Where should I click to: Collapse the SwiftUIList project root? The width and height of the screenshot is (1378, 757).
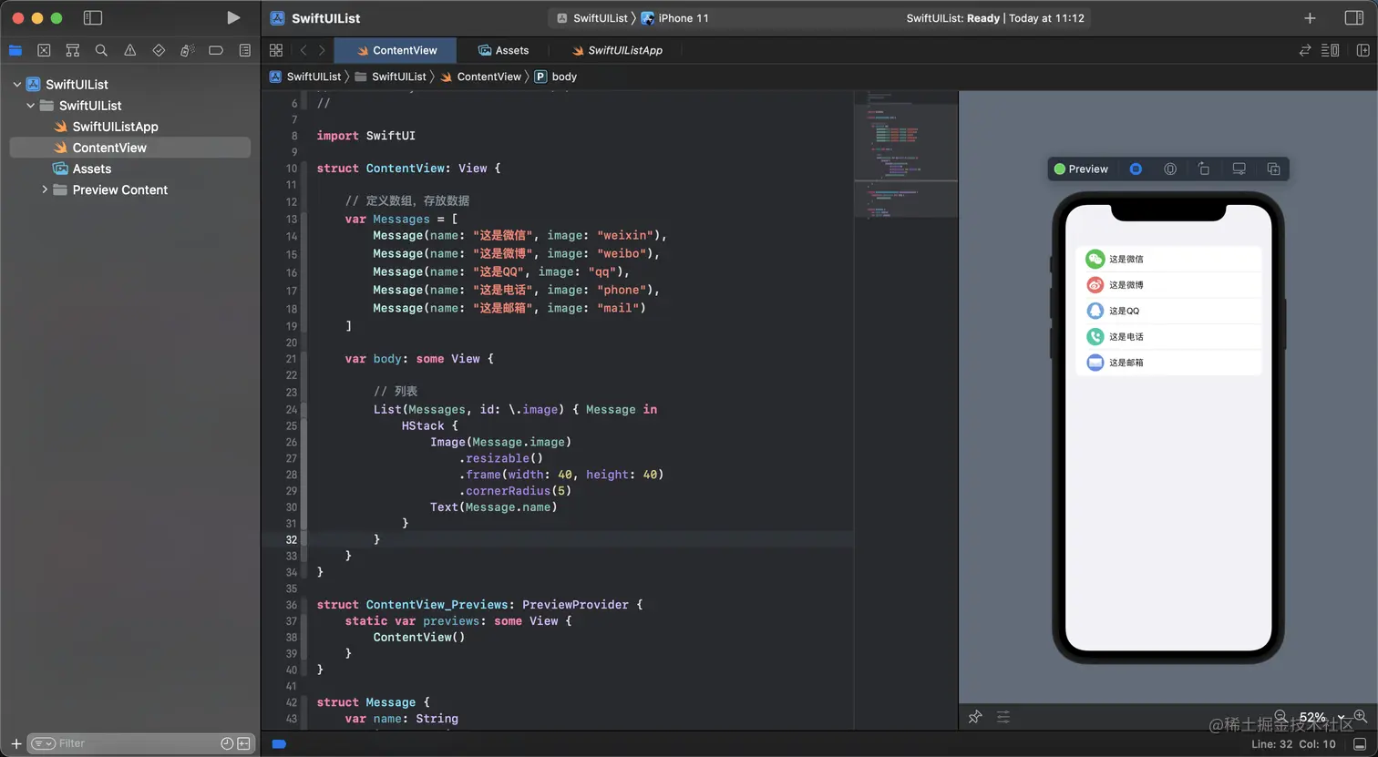click(x=16, y=85)
